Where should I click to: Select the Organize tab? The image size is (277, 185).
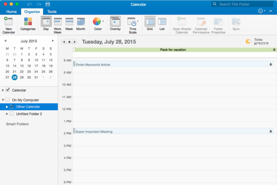click(32, 11)
